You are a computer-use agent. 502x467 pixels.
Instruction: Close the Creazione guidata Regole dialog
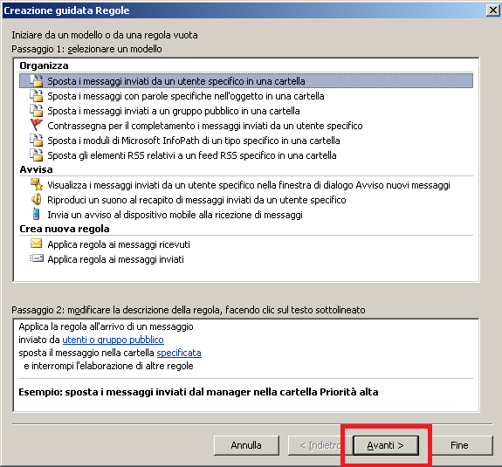point(493,10)
